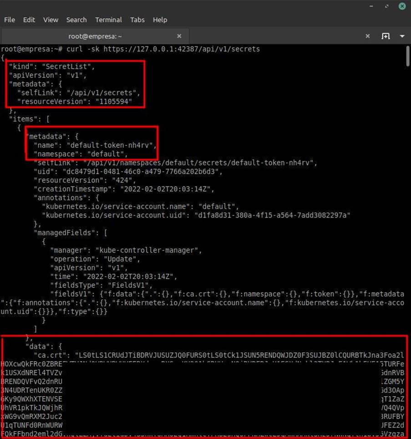Open the View menu
This screenshot has width=411, height=439.
[51, 20]
